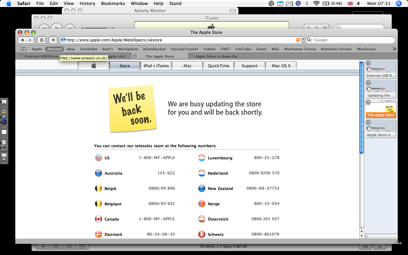Go back with Safari's back arrow

pyautogui.click(x=22, y=40)
